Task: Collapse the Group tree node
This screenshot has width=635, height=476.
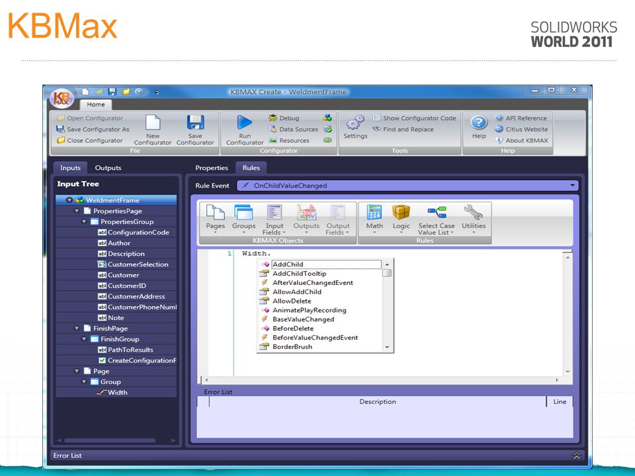Action: click(x=84, y=381)
